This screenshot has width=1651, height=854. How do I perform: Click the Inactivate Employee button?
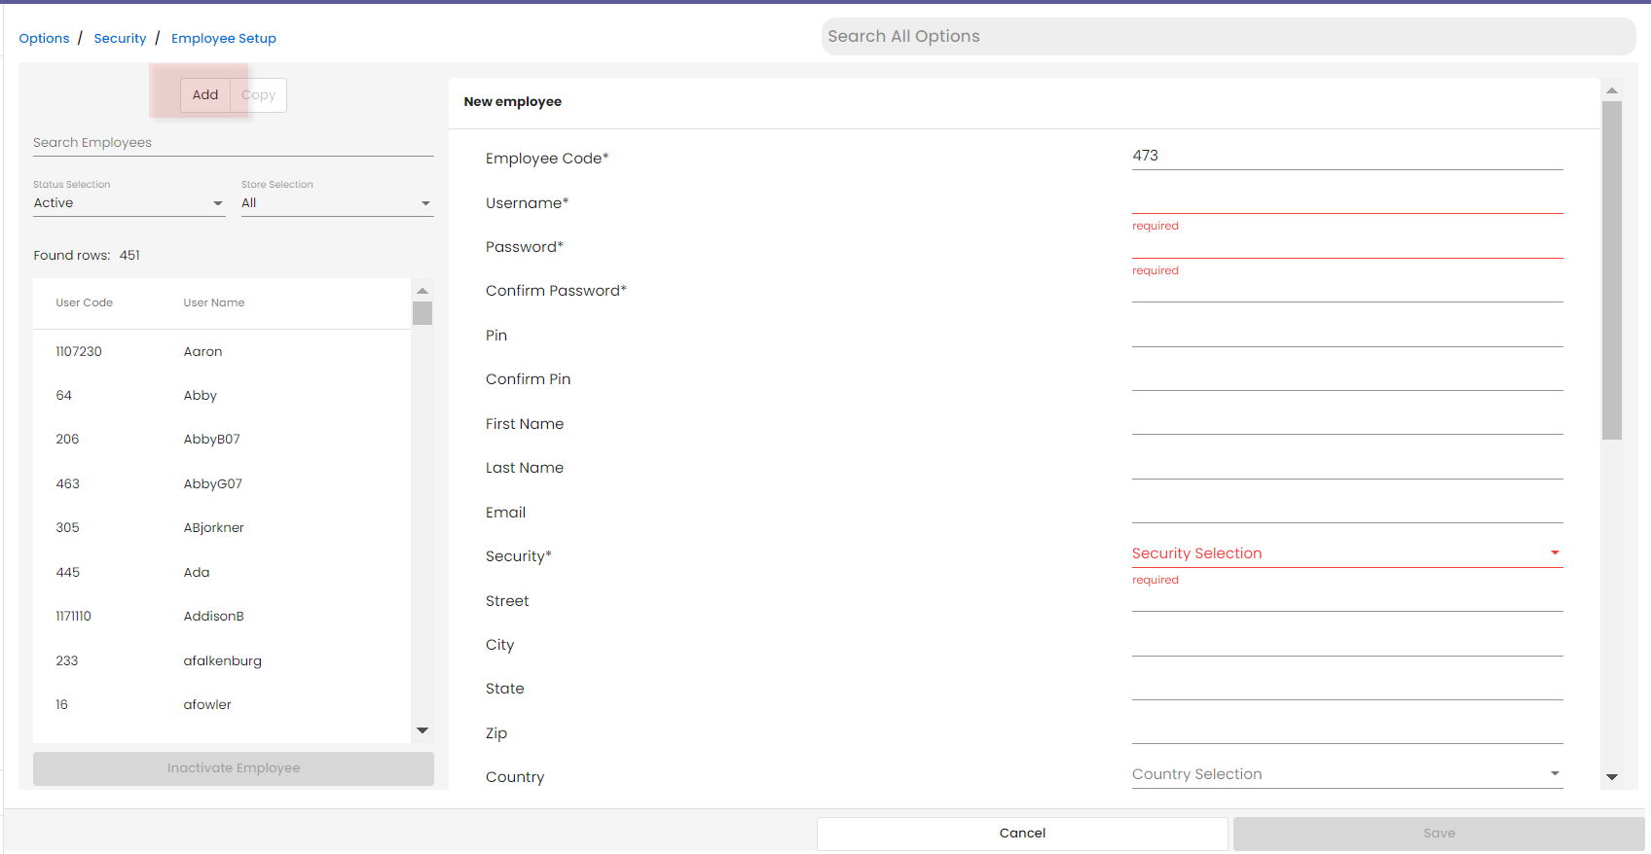(x=234, y=768)
